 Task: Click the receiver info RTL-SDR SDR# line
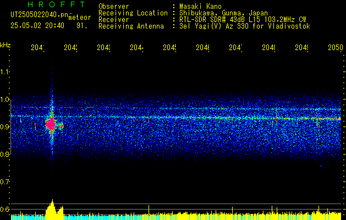pos(243,20)
